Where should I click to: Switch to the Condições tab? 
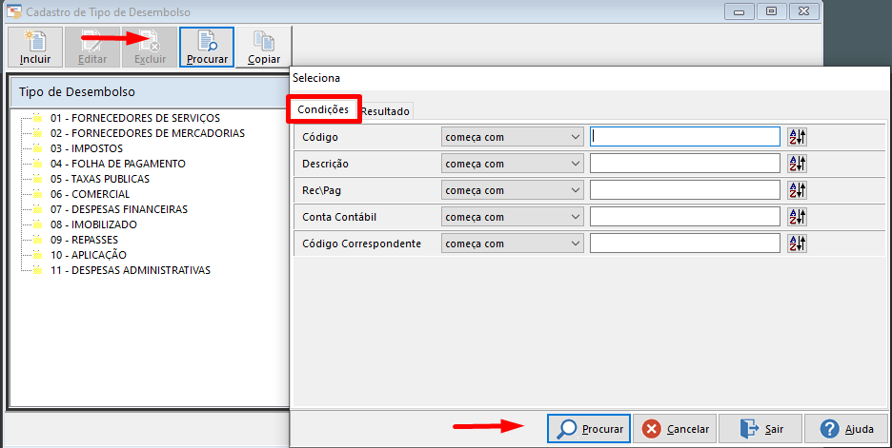click(323, 109)
